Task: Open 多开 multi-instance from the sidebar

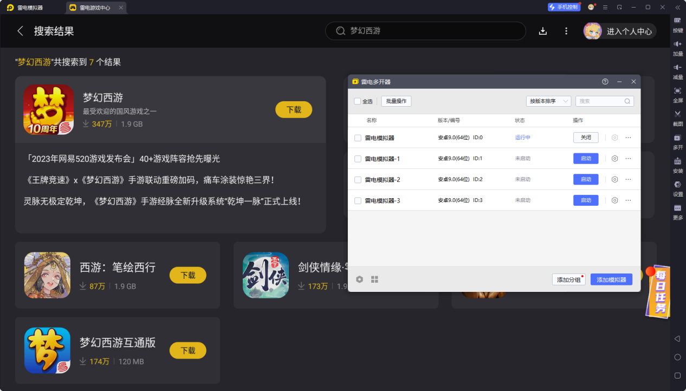Action: click(677, 141)
